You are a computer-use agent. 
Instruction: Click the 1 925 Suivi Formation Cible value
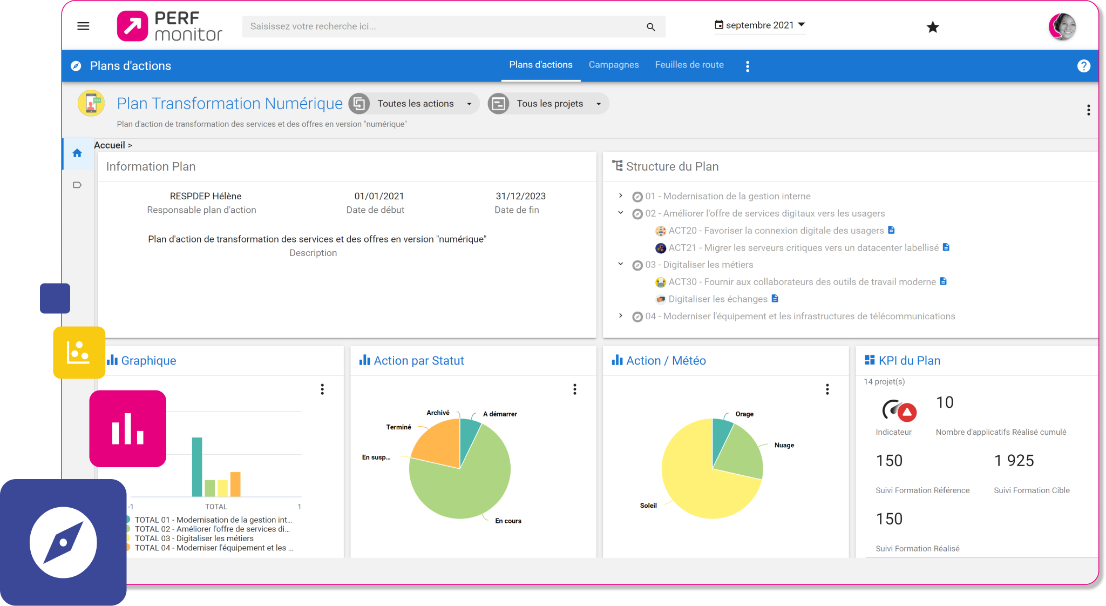[x=1014, y=461]
